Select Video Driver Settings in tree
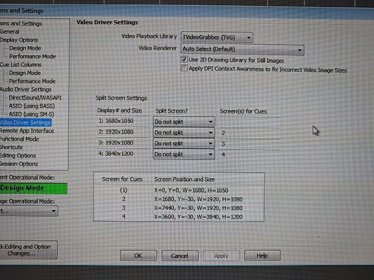Viewport: 374px width, 280px height. pos(26,123)
